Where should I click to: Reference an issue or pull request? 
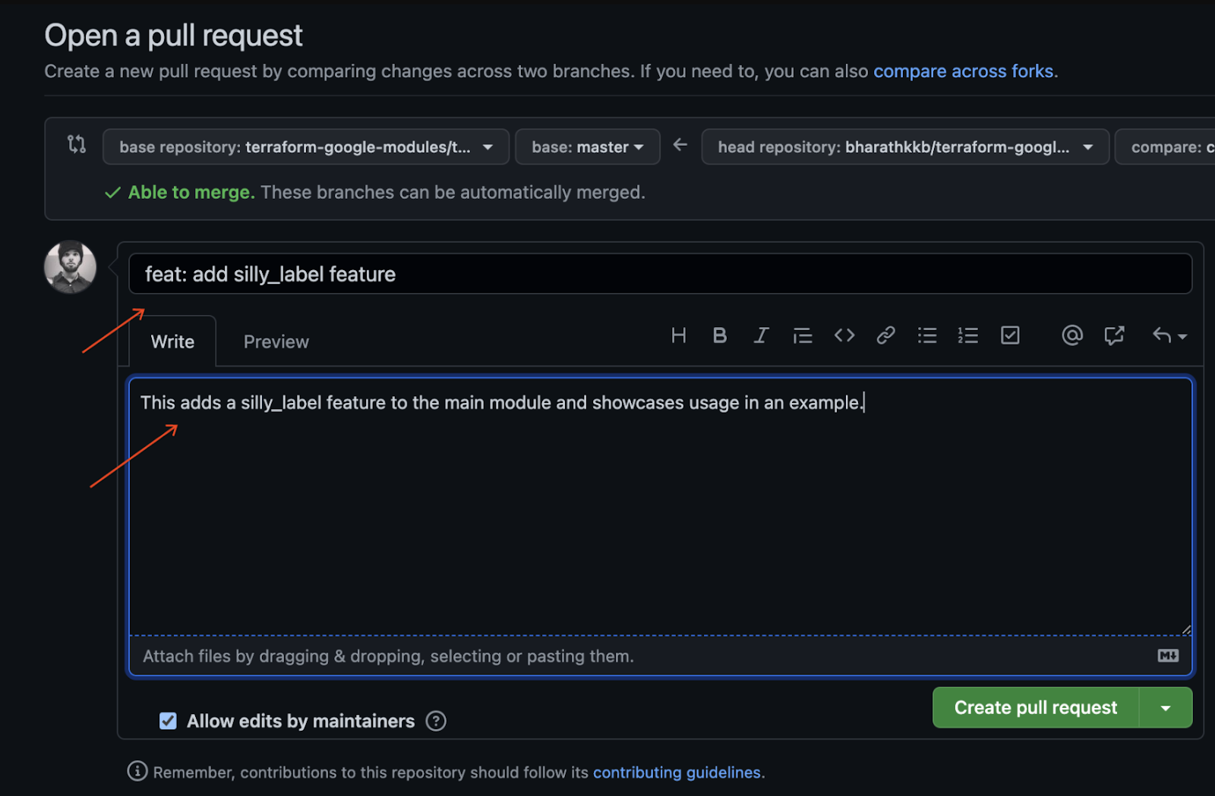1113,335
